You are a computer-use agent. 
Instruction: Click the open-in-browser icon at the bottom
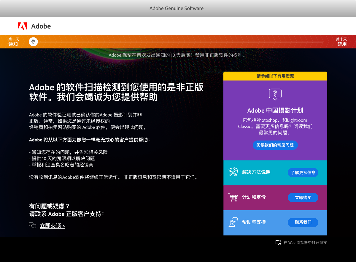click(x=278, y=242)
